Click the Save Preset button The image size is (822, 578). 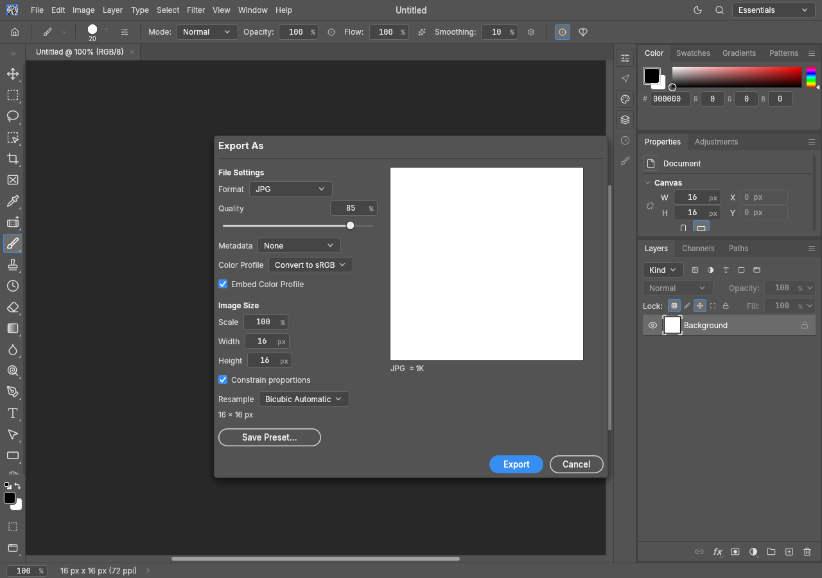pyautogui.click(x=270, y=437)
